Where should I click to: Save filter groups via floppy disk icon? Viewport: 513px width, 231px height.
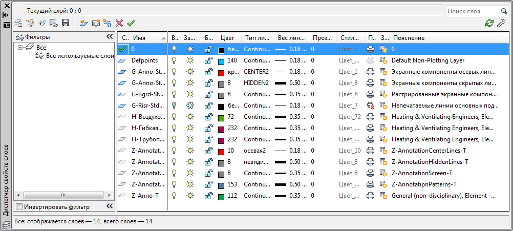click(x=65, y=23)
